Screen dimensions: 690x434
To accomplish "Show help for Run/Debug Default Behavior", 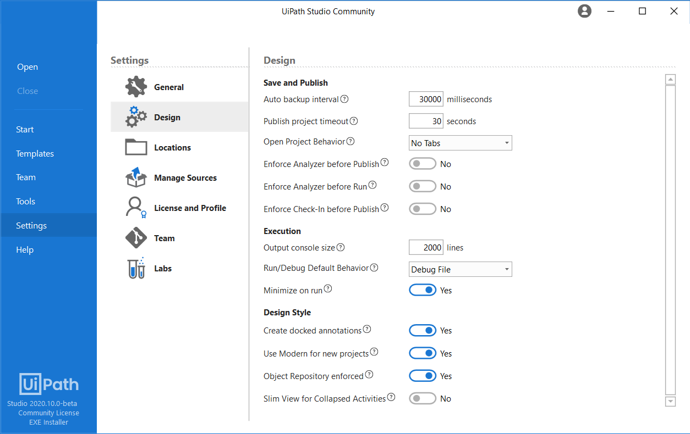I will pos(374,268).
